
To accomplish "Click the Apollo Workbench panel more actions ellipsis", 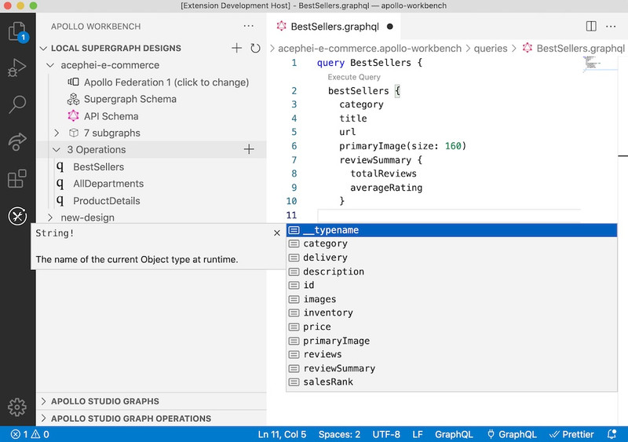I will (x=248, y=26).
